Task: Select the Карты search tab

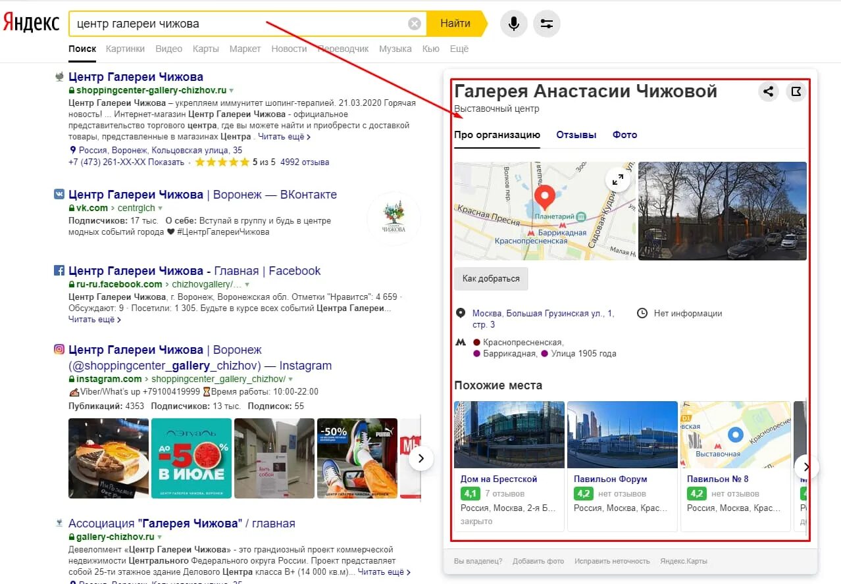Action: coord(206,49)
